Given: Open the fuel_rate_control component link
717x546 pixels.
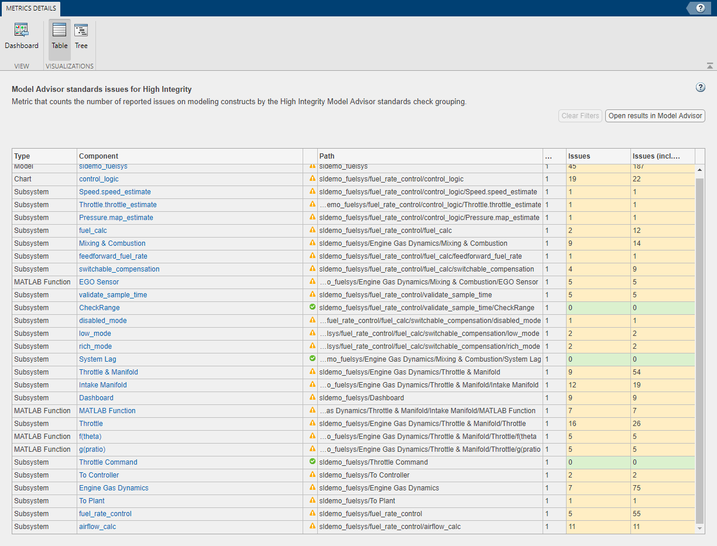Looking at the screenshot, I should [x=105, y=514].
